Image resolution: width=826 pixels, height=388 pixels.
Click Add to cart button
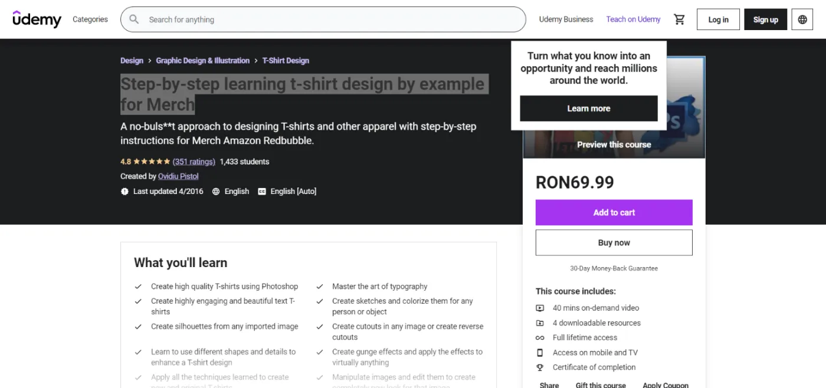point(614,212)
